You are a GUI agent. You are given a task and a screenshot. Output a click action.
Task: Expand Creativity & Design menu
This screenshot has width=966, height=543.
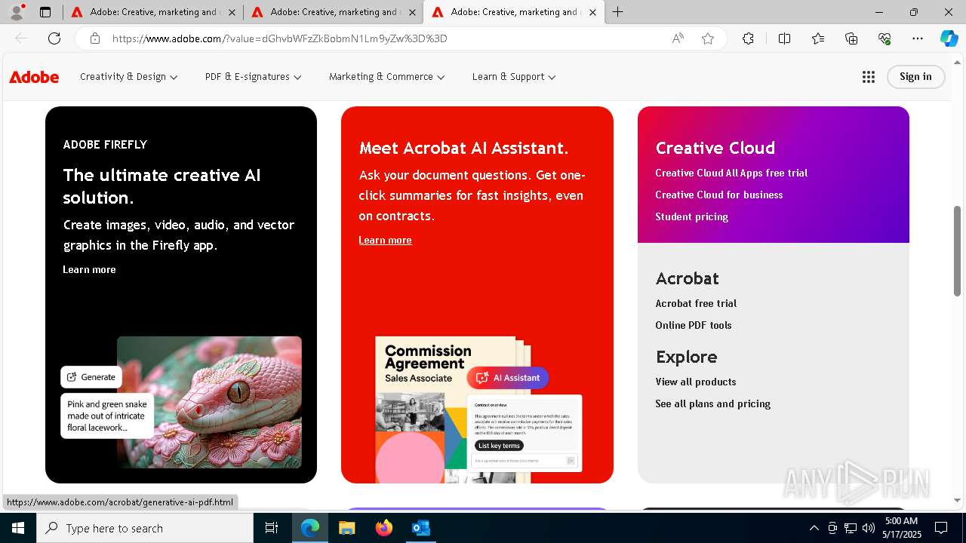point(128,77)
